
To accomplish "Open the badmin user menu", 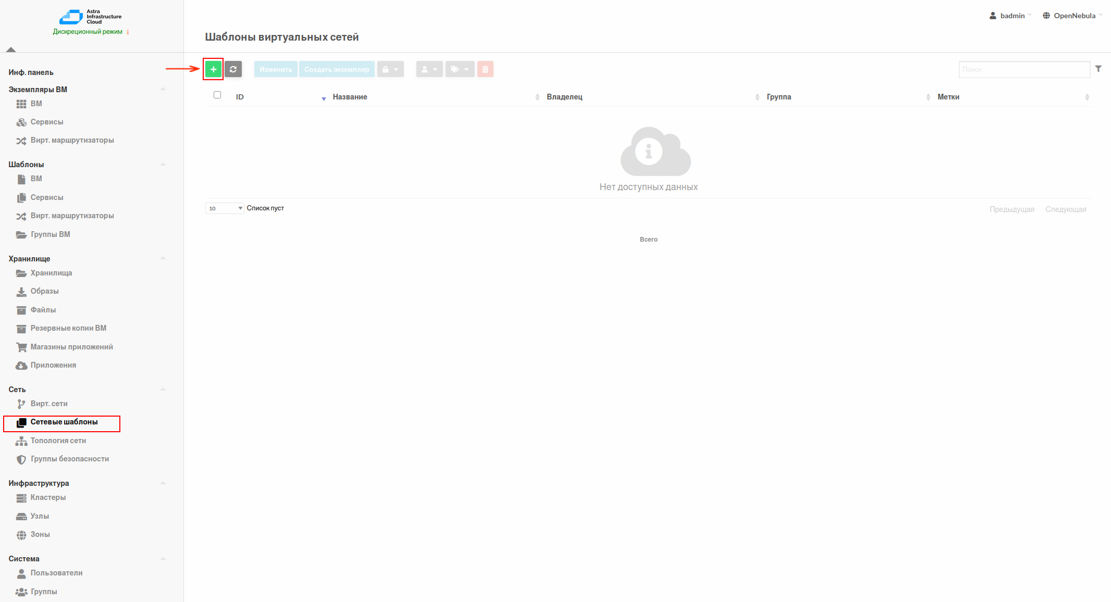I will click(1010, 16).
